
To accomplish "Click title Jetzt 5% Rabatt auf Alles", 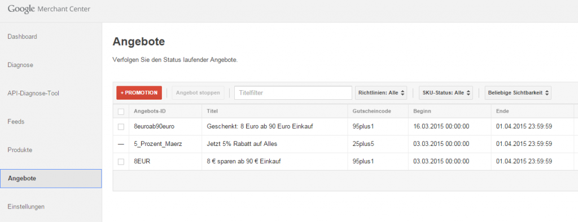I will (x=242, y=144).
